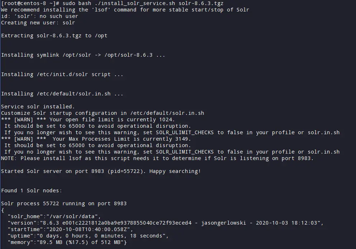This screenshot has width=356, height=249.
Task: Click the root@centos-8 shell prompt
Action: click(30, 3)
